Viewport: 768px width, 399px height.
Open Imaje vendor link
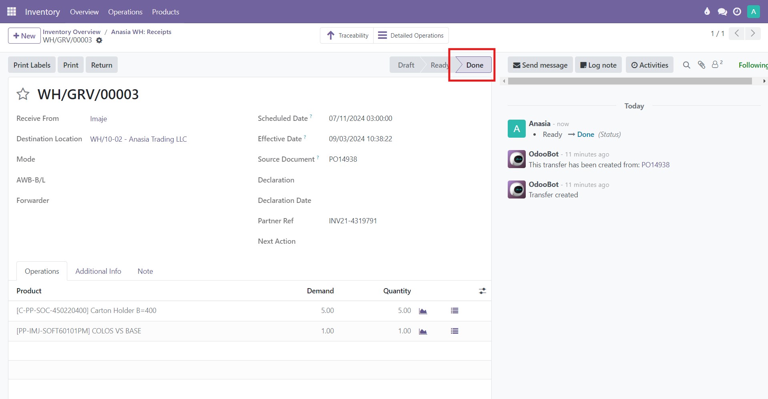(x=99, y=119)
